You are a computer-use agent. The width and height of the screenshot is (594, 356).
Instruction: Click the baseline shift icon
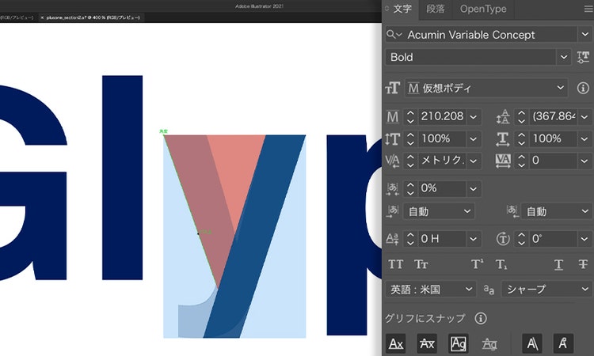[393, 239]
